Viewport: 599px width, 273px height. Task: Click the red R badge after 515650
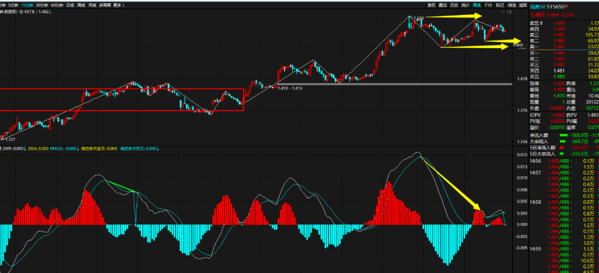click(566, 6)
